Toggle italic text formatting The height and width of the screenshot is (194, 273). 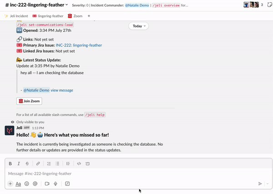19,163
